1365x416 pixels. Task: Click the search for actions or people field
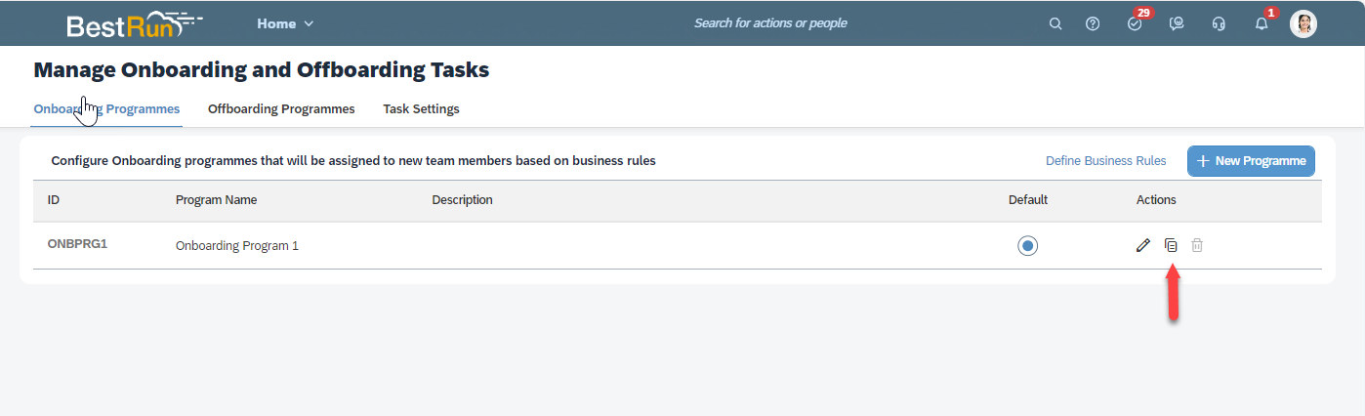click(770, 23)
